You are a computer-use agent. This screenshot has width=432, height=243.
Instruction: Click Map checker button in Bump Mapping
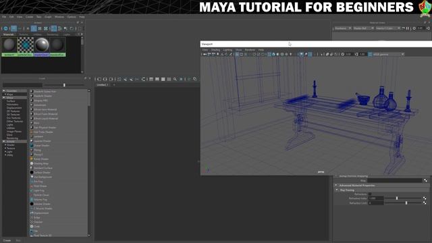click(x=425, y=180)
